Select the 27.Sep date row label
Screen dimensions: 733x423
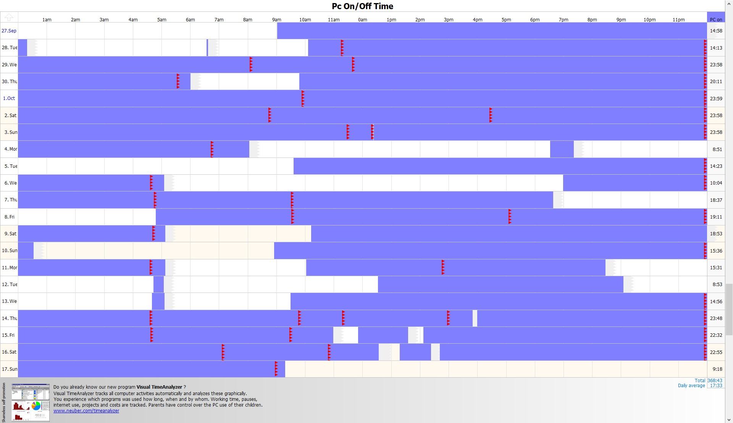pyautogui.click(x=9, y=31)
